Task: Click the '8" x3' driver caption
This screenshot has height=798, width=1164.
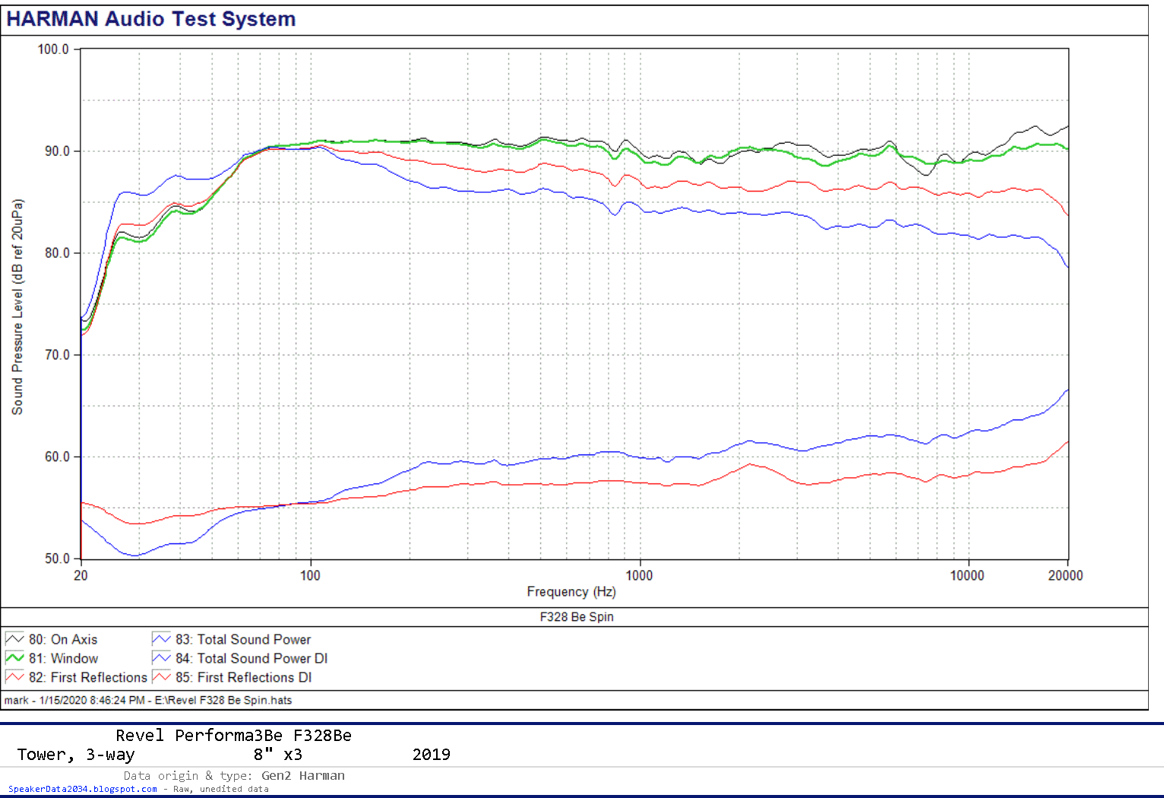Action: 278,754
